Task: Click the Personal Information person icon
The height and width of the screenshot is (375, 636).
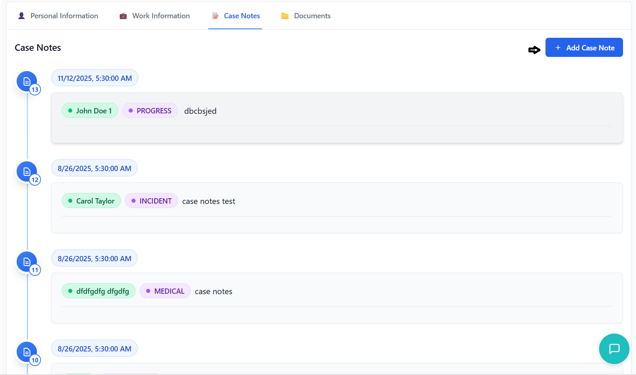Action: point(22,16)
